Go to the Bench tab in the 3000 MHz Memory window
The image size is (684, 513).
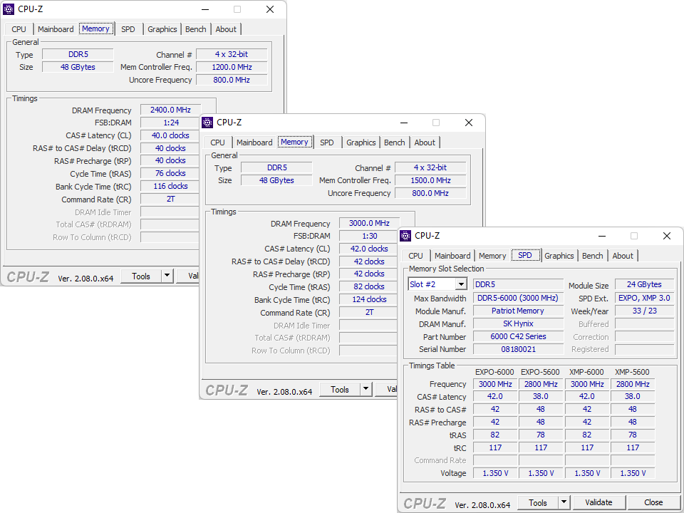394,142
